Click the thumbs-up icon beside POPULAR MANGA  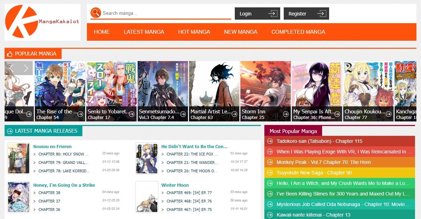pos(10,54)
